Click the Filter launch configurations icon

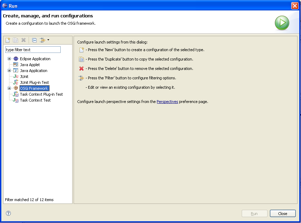[x=43, y=40]
